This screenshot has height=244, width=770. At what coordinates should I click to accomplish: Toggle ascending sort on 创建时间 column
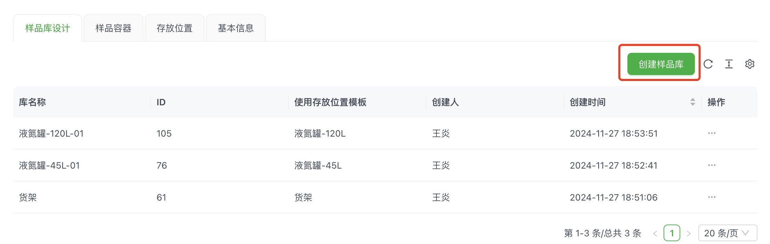pyautogui.click(x=693, y=100)
